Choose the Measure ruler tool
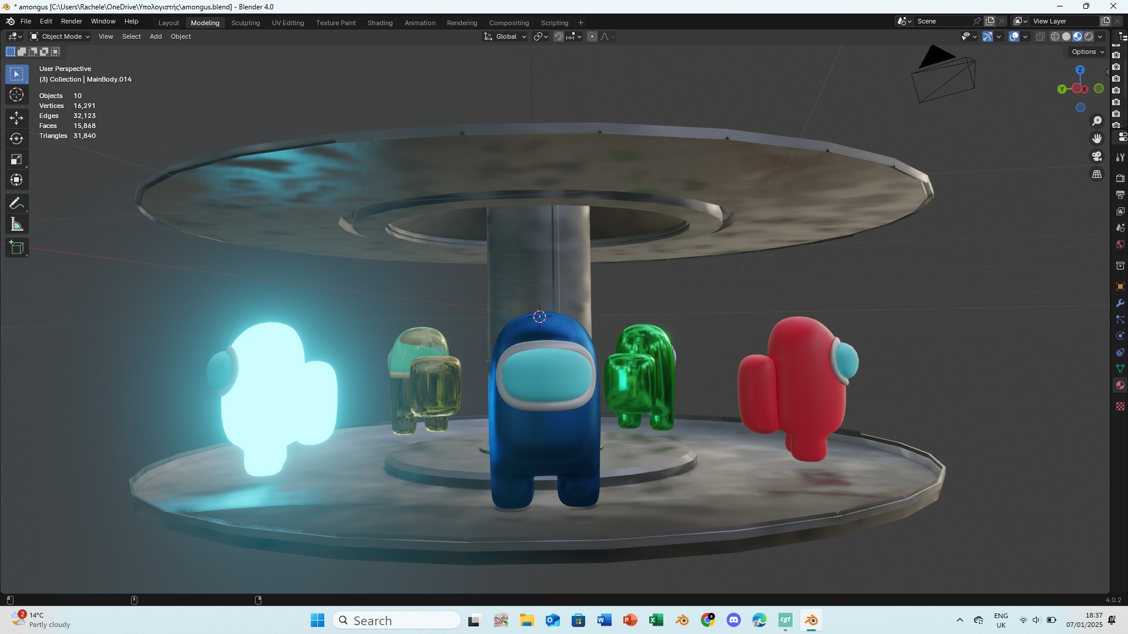1128x634 pixels. [16, 224]
